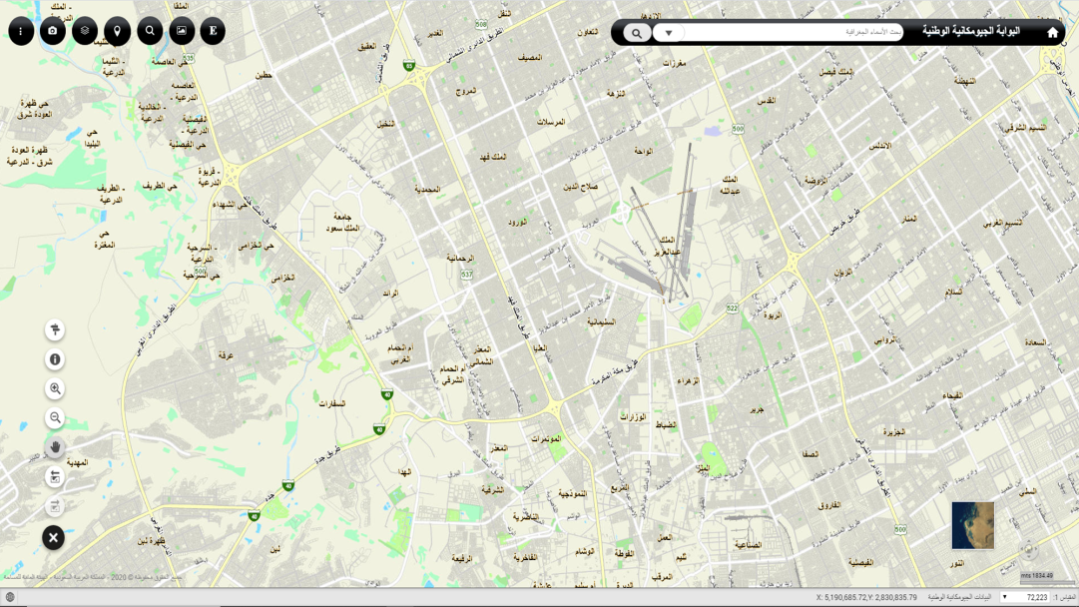Activate the zoom in magnifier tool

pos(55,388)
